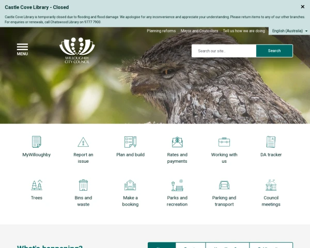310x248 pixels.
Task: Focus the Search our site field
Action: pos(224,51)
